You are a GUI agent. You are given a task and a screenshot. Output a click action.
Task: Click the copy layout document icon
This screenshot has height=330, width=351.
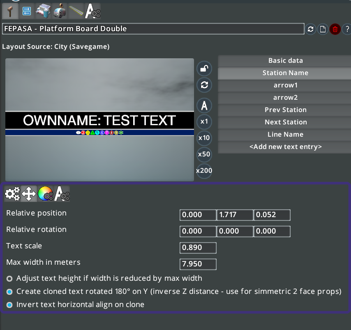[x=323, y=29]
